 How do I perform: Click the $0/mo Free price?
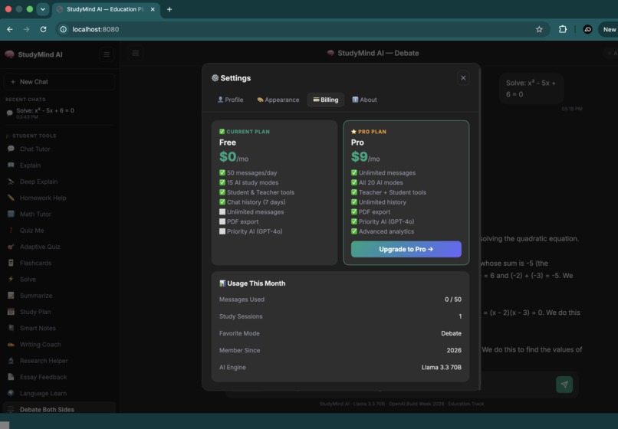pos(234,157)
